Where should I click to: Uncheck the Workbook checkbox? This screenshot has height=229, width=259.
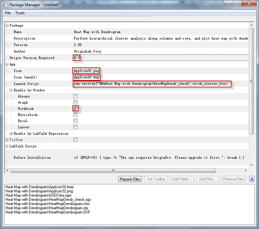[x=75, y=108]
